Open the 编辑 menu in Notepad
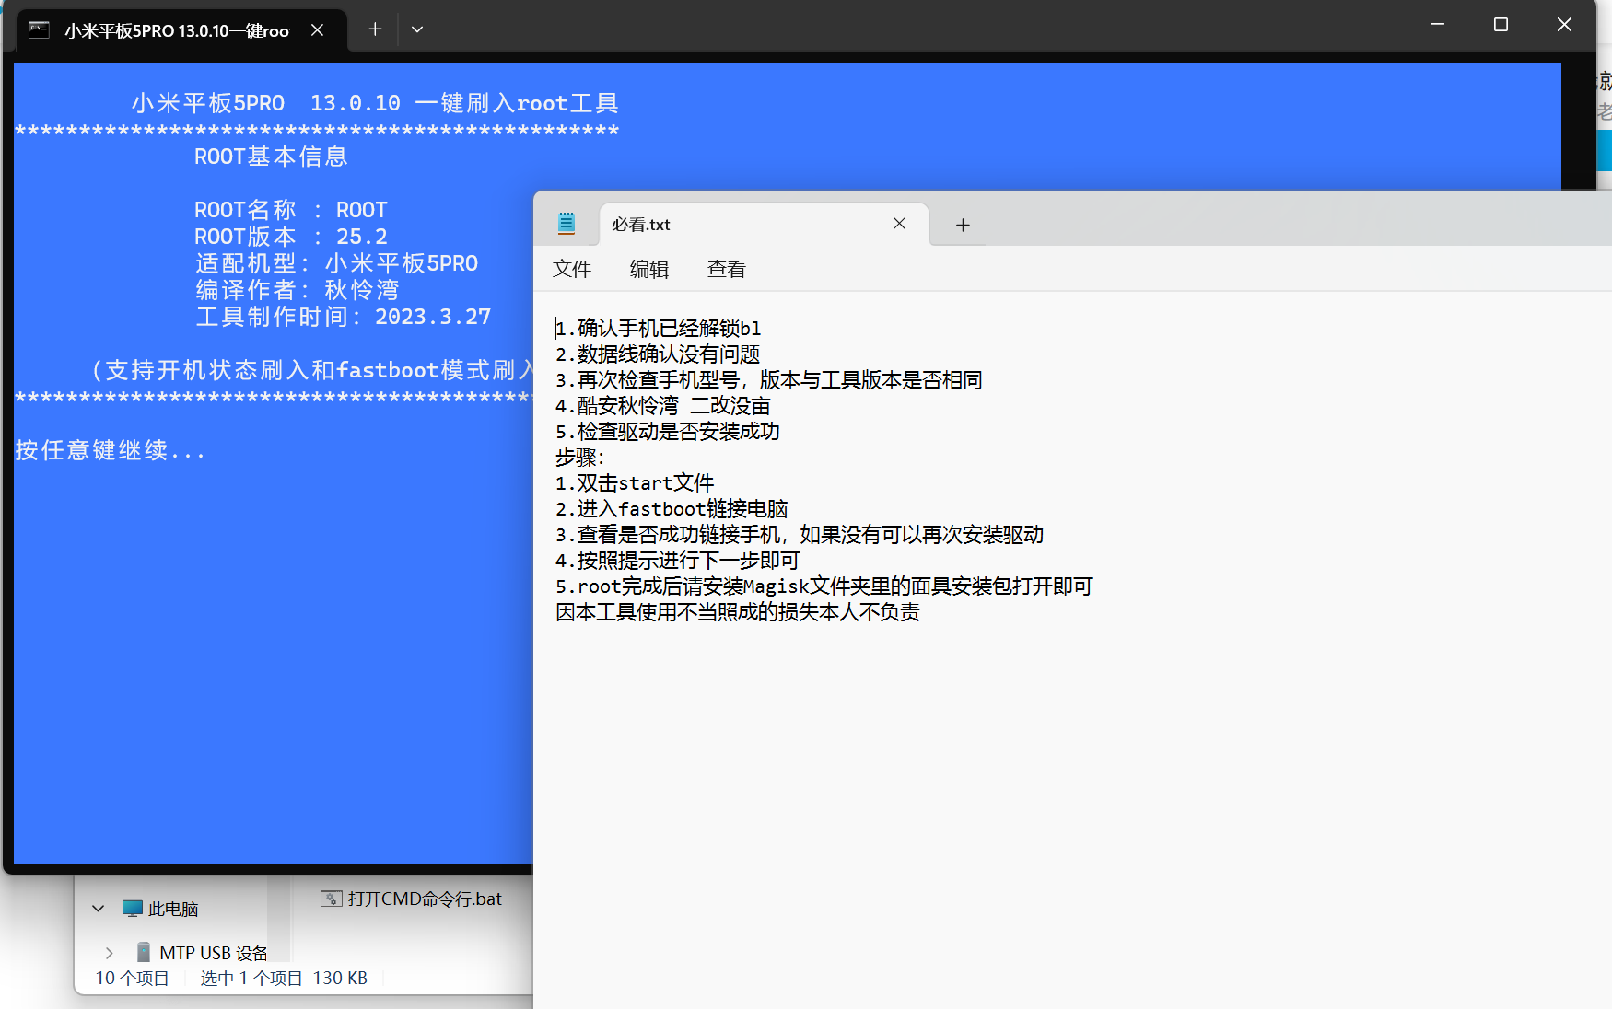Viewport: 1612px width, 1009px height. 649,269
